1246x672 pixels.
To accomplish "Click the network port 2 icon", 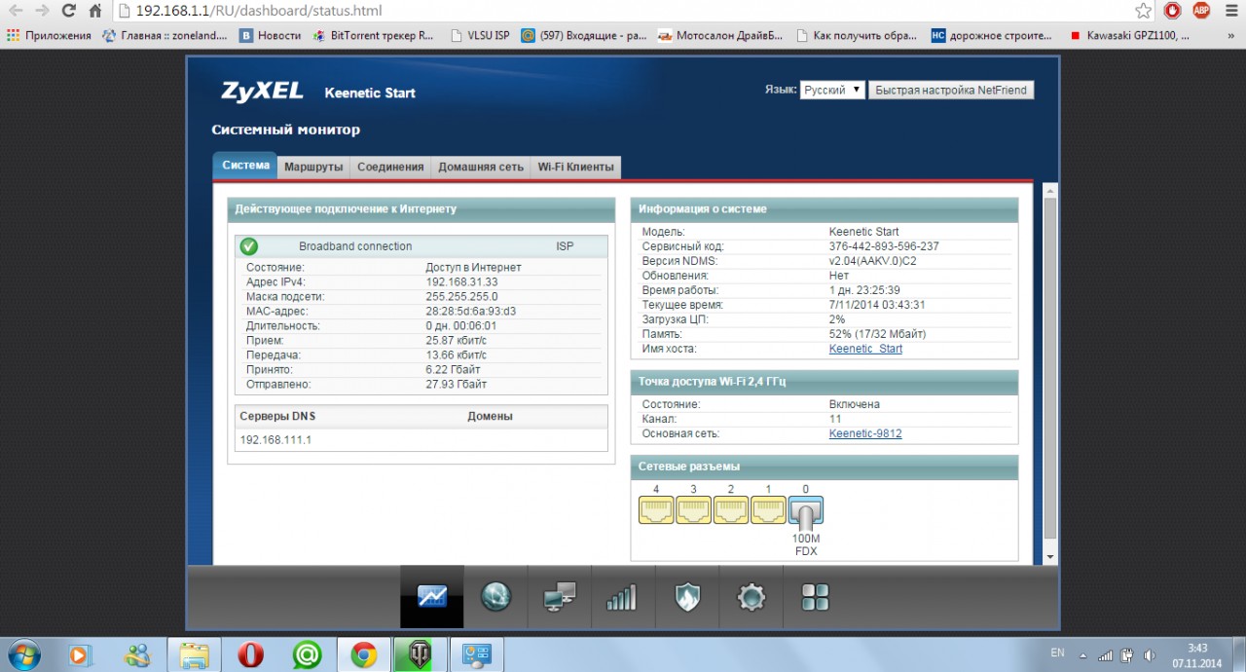I will (731, 509).
